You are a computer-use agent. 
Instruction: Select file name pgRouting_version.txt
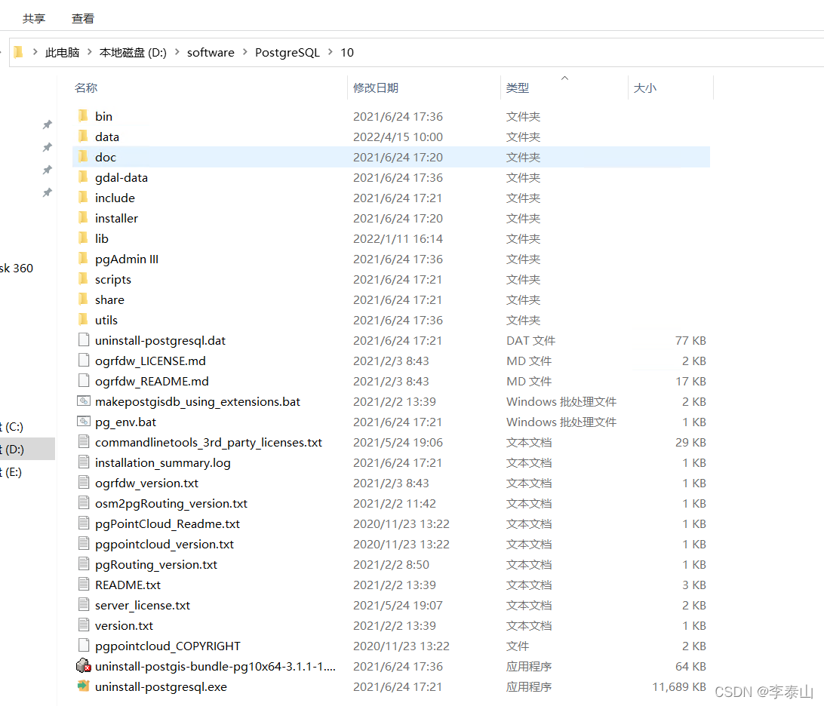tap(156, 565)
